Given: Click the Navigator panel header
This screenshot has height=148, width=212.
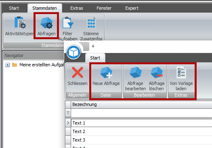Looking at the screenshot, I should click(34, 55).
